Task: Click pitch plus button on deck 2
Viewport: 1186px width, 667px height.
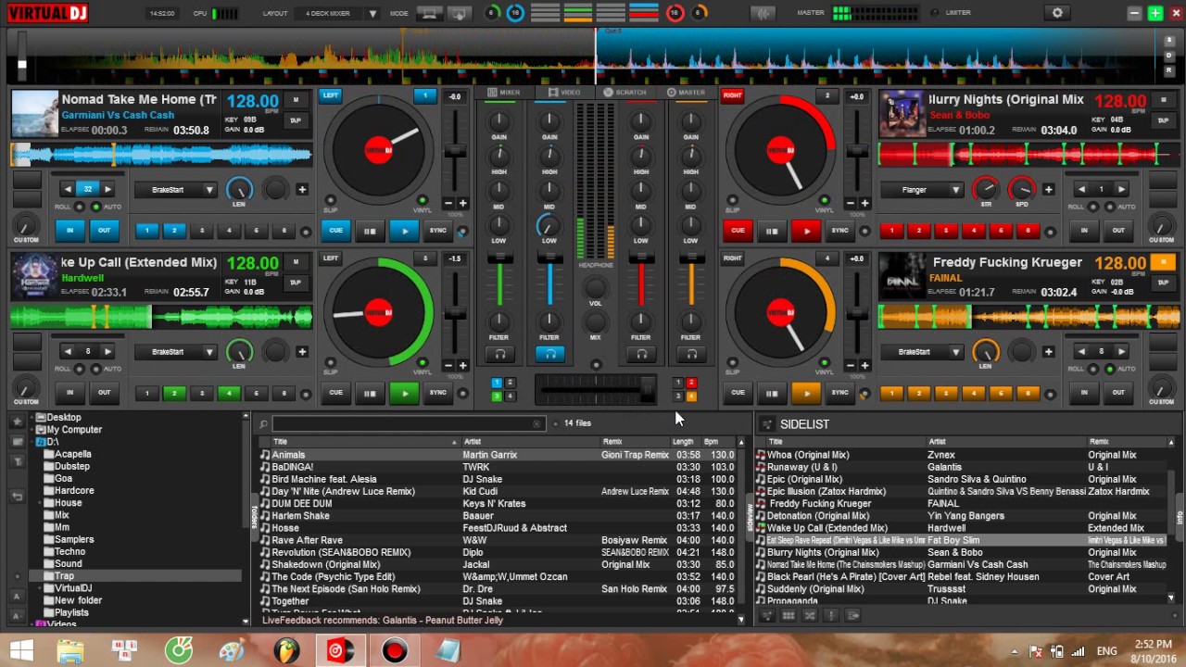Action: point(864,203)
